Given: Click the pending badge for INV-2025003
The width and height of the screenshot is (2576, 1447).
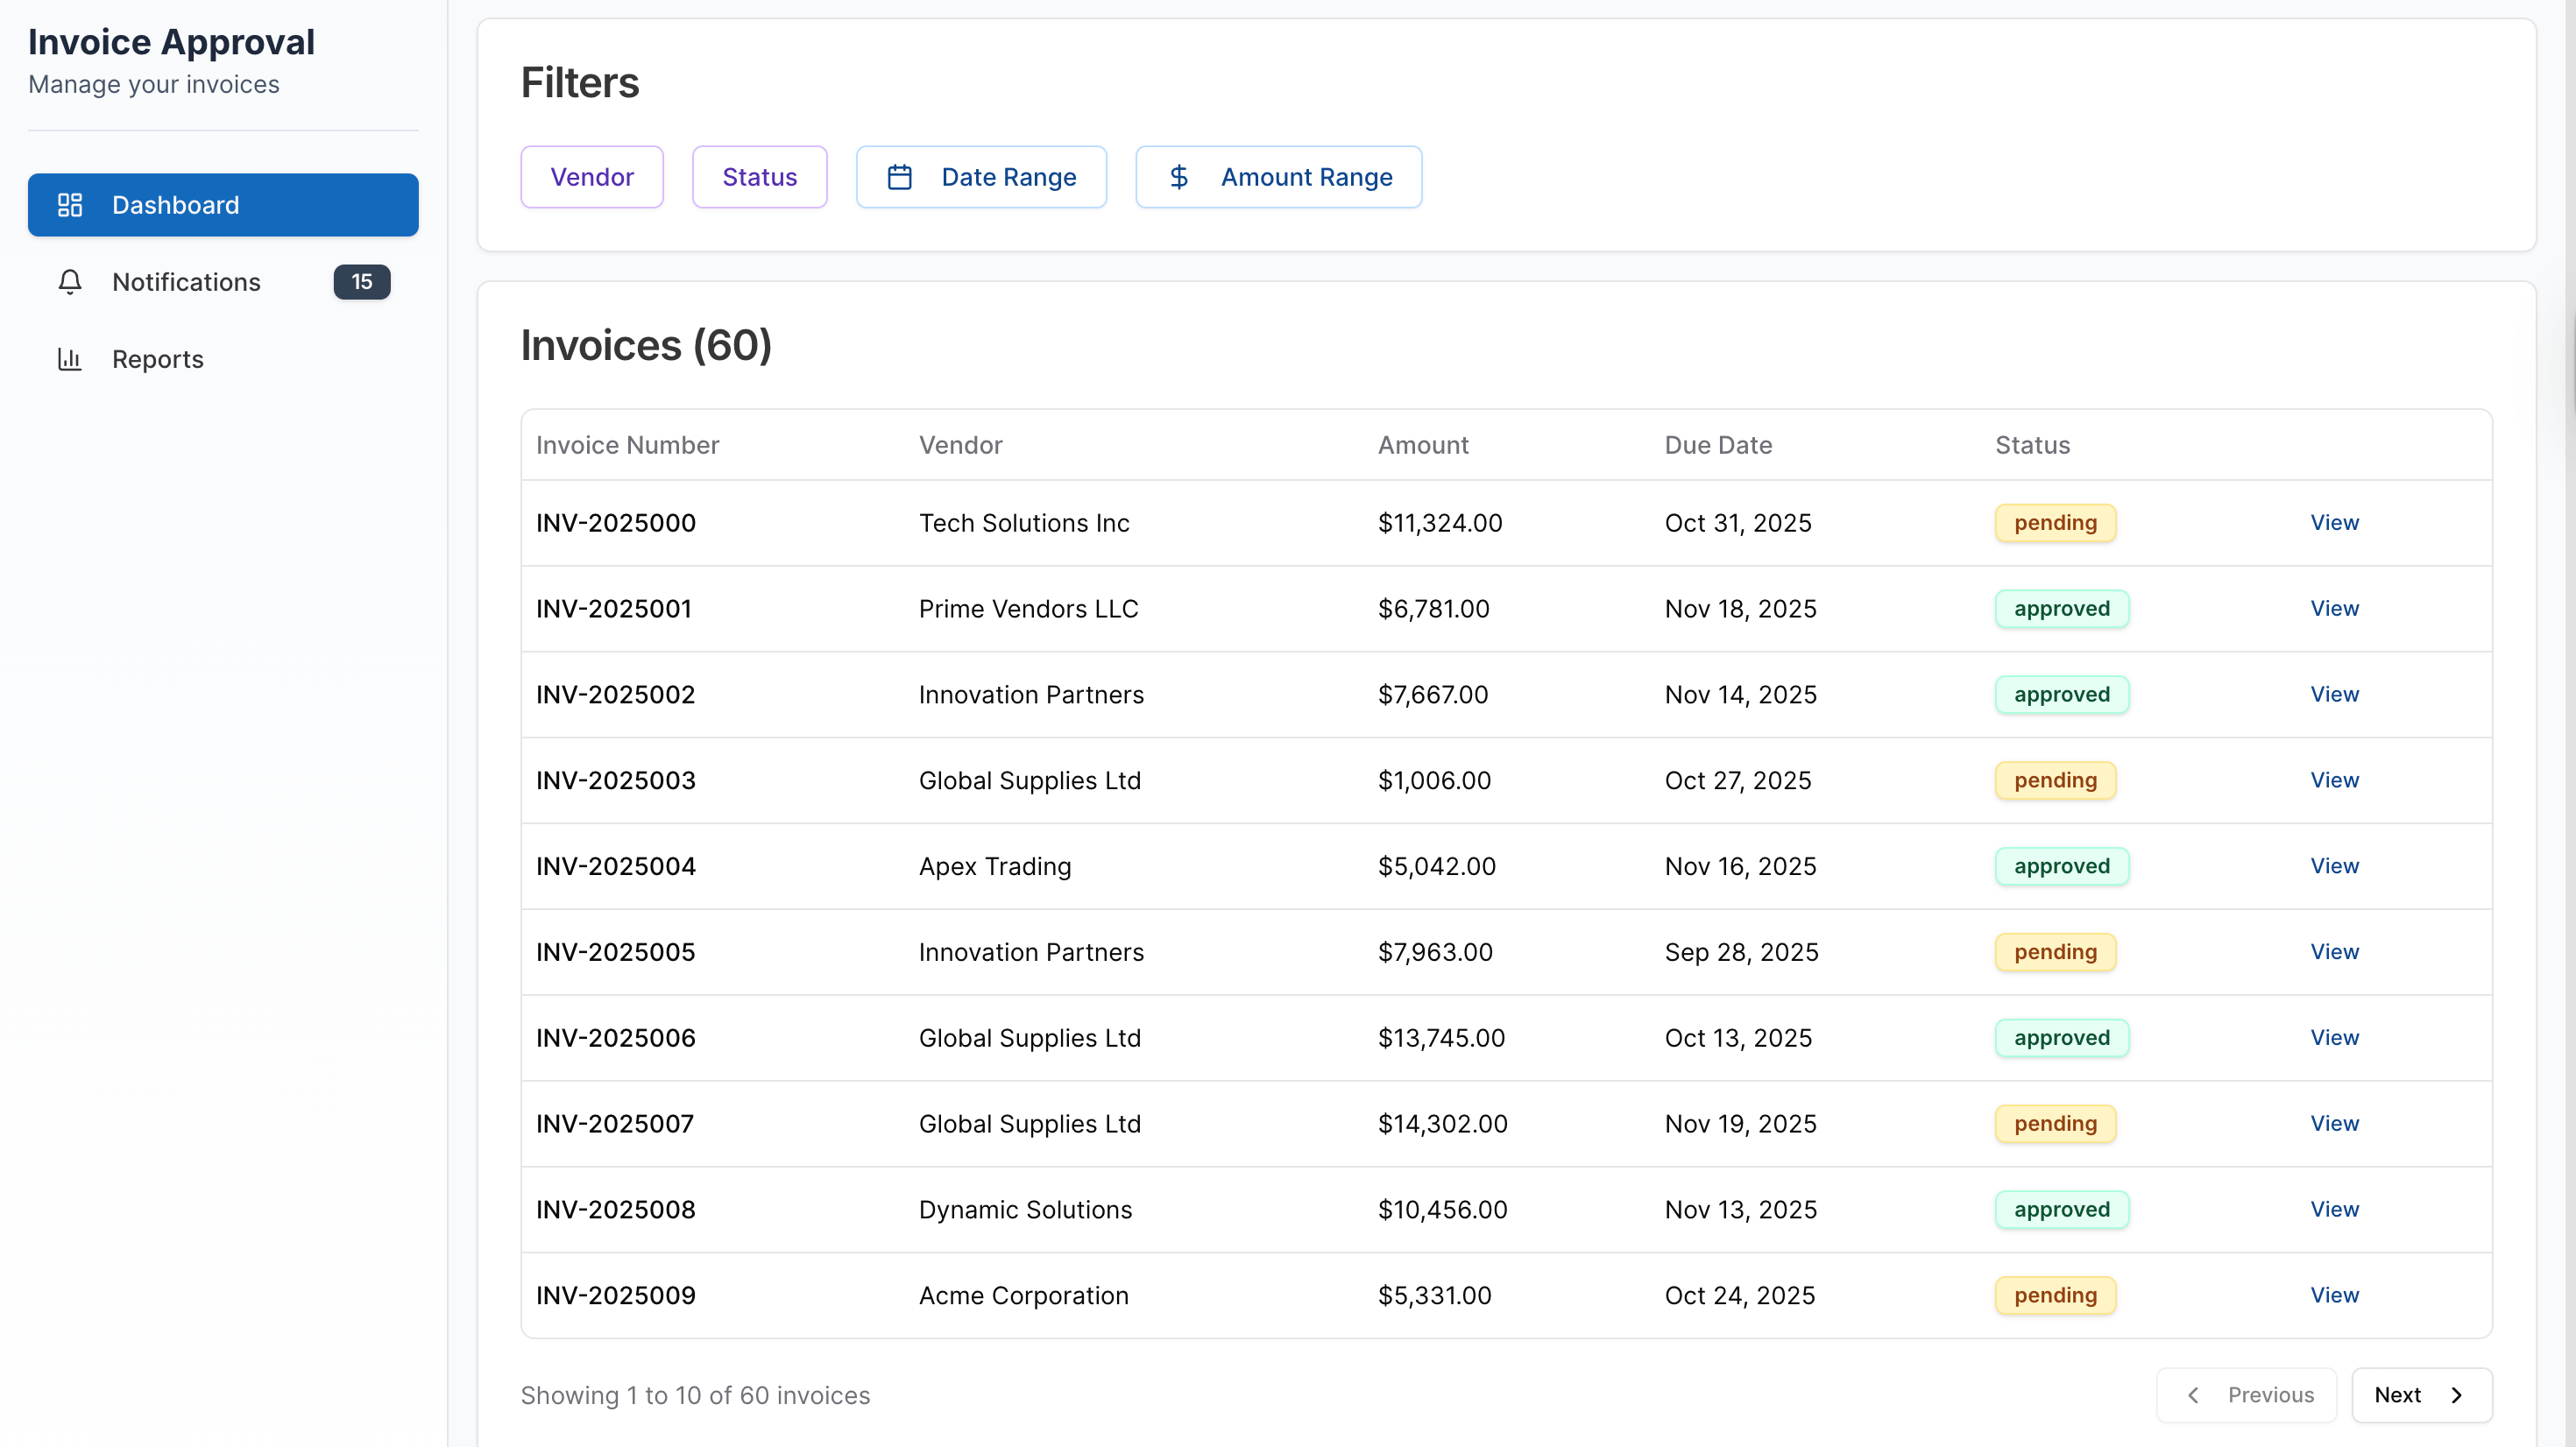Looking at the screenshot, I should tap(2054, 780).
